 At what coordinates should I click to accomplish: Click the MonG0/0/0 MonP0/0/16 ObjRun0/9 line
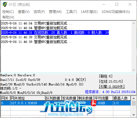(26, 93)
